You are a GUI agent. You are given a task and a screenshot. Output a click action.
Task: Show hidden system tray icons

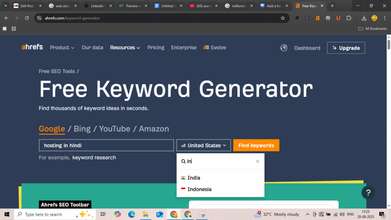point(307,214)
